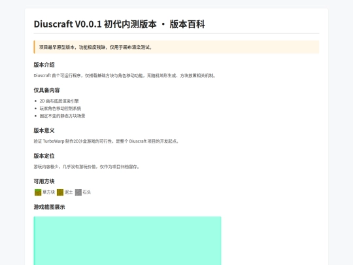Click the dirt (泥土) block icon
The width and height of the screenshot is (353, 265).
coord(60,192)
